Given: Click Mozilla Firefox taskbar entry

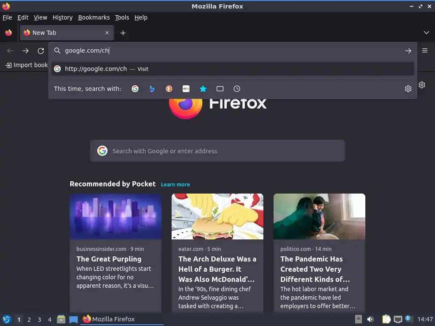Looking at the screenshot, I should pos(122,319).
